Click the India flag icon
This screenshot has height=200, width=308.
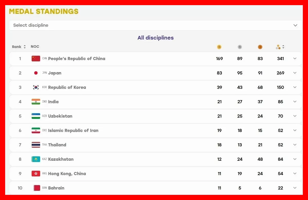pos(36,102)
